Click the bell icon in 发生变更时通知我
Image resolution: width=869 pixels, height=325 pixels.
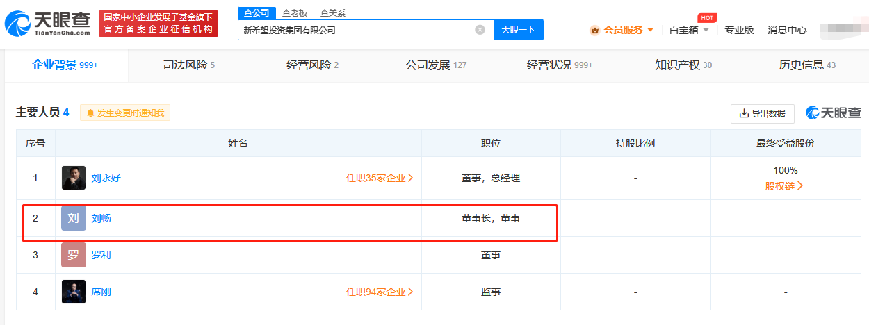point(90,112)
